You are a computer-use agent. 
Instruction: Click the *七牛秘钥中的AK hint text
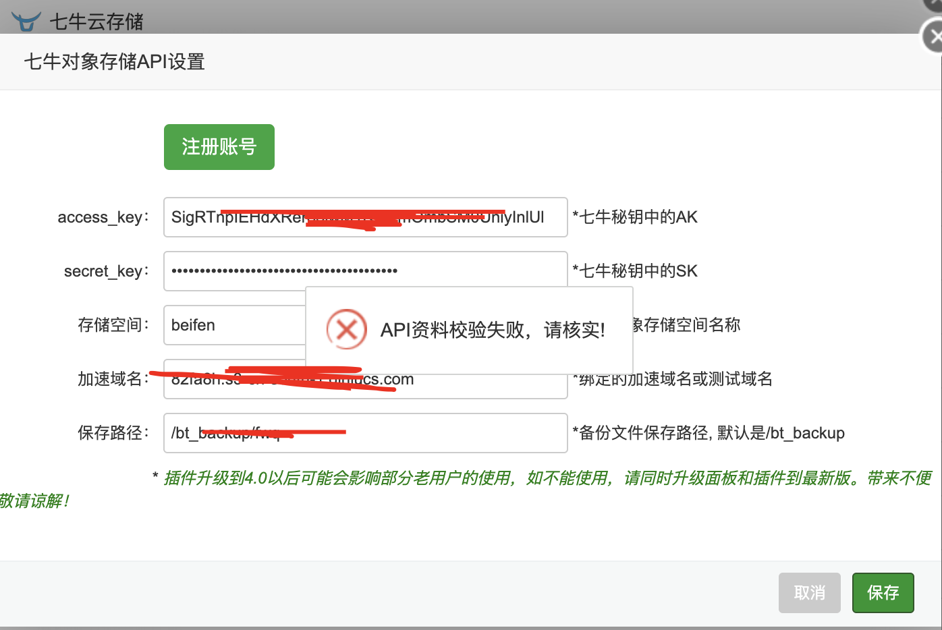(x=635, y=217)
